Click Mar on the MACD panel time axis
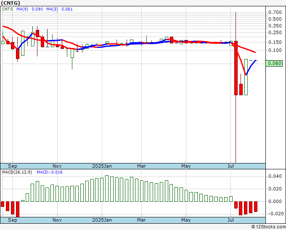The height and width of the screenshot is (230, 286). coord(142,220)
